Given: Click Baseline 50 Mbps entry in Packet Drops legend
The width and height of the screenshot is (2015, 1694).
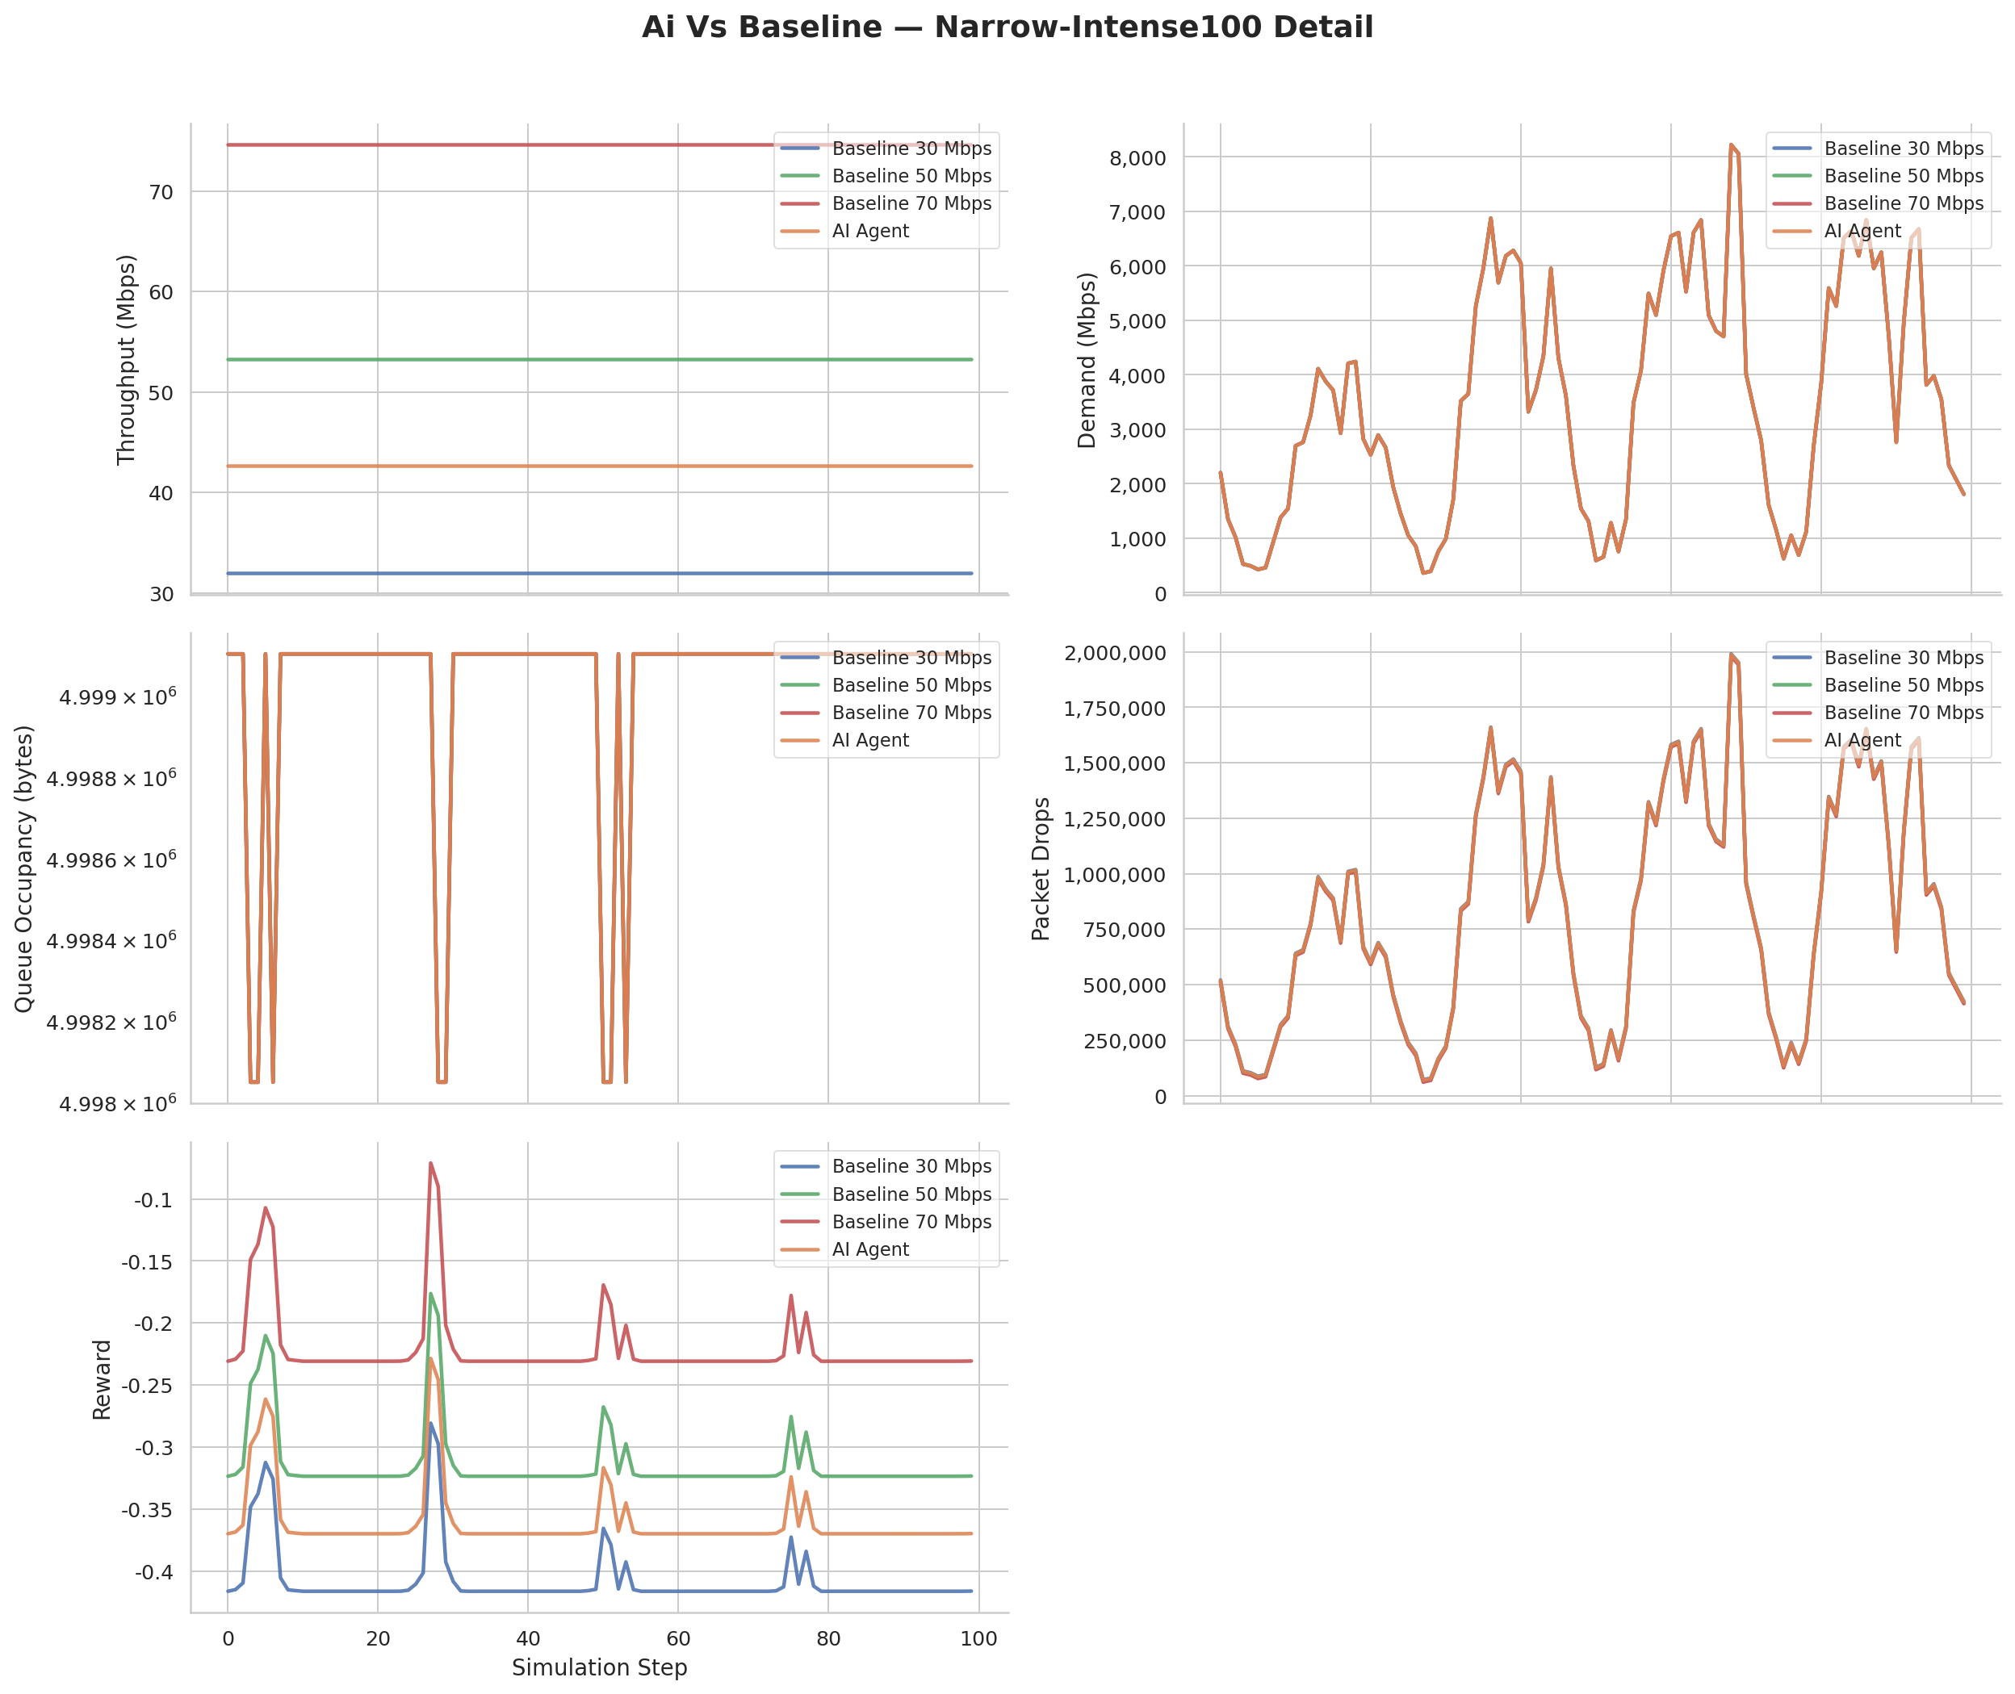Looking at the screenshot, I should click(x=1903, y=686).
